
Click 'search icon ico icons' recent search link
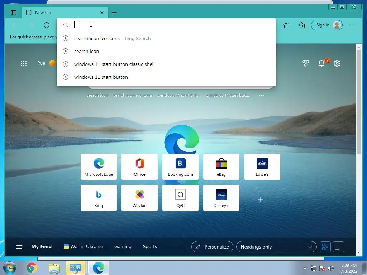click(133, 95)
